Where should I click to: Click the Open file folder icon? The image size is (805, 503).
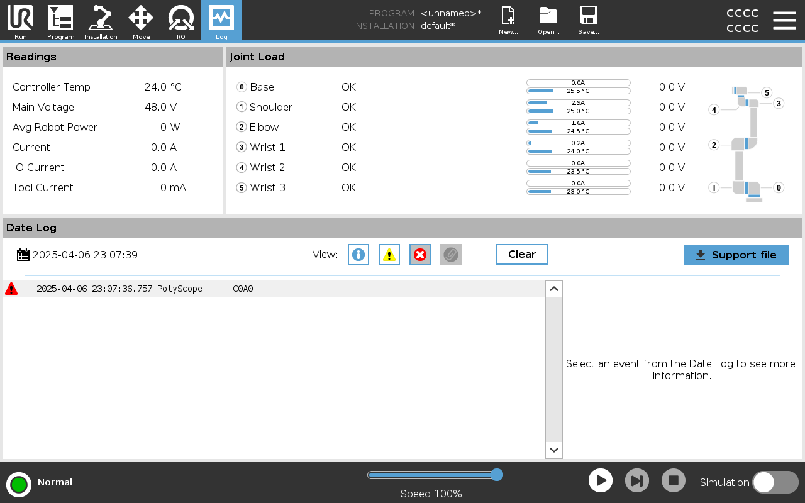[x=548, y=21]
